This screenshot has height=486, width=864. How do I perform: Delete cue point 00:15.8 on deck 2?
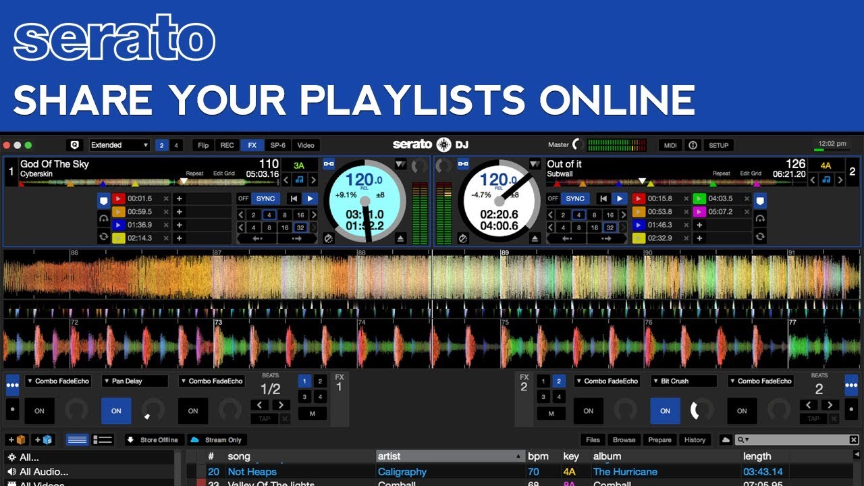[x=686, y=198]
